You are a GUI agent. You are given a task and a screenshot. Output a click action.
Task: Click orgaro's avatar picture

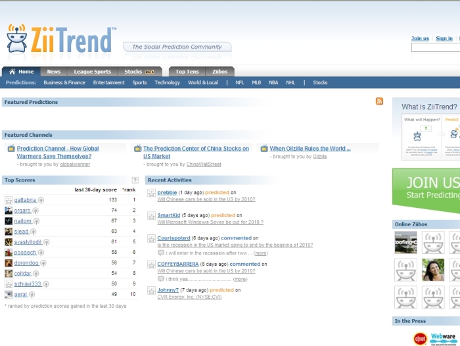click(9, 210)
